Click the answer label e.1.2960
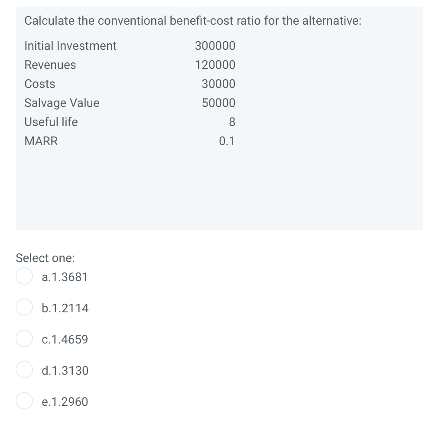 point(65,402)
